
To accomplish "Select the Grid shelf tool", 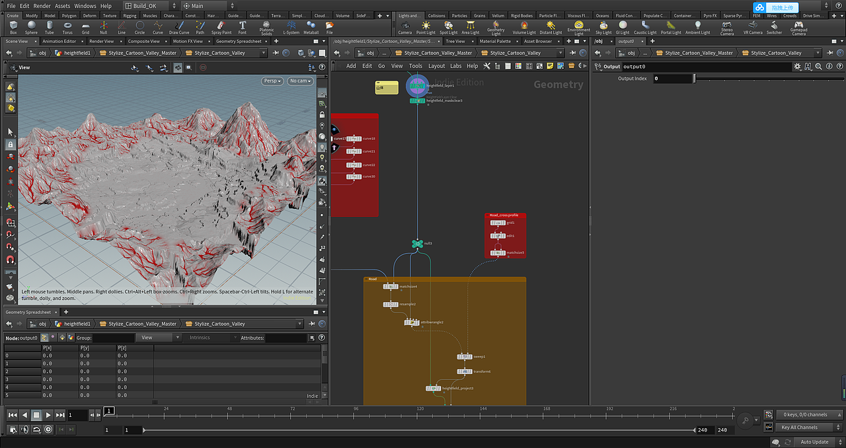I will 85,27.
